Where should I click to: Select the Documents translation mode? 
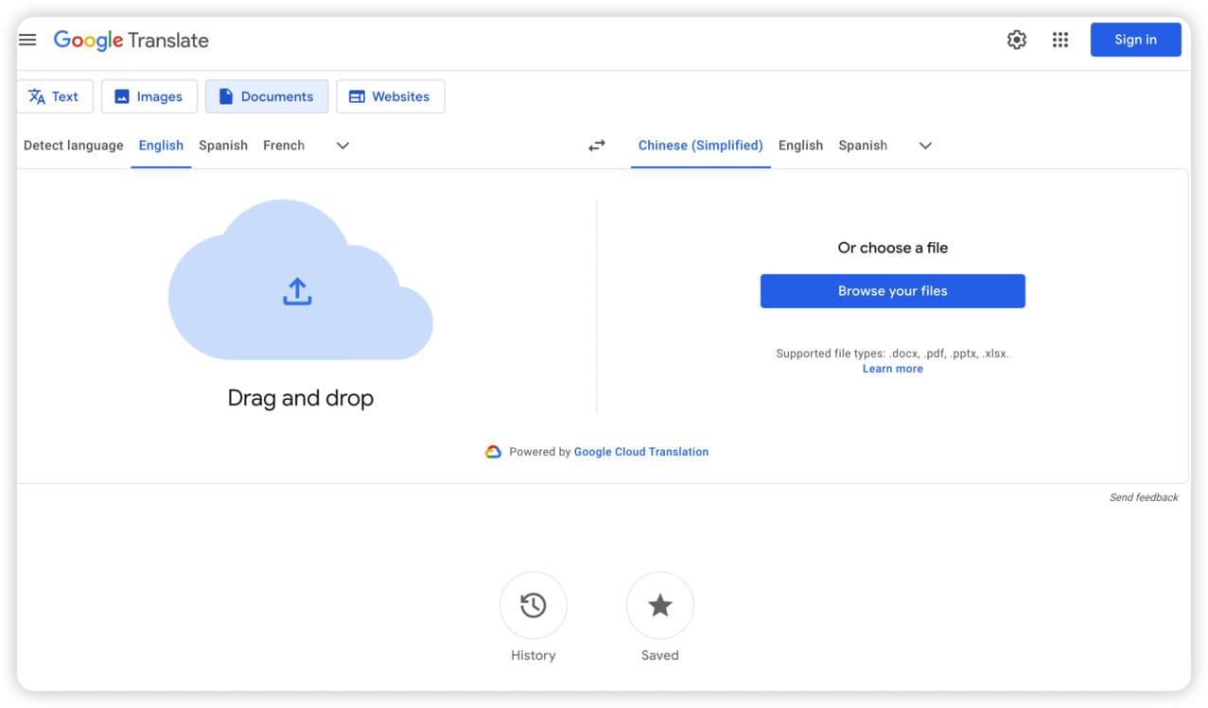[x=267, y=96]
